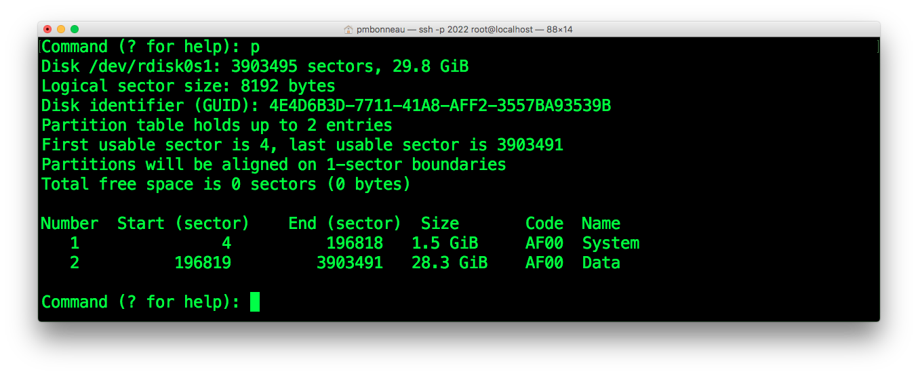This screenshot has height=376, width=918.
Task: Click the terminal window title text
Action: (x=464, y=30)
